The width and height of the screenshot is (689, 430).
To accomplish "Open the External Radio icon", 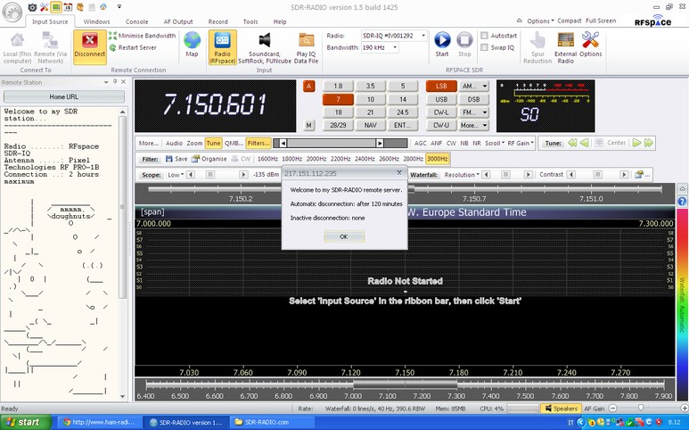I will coord(565,41).
